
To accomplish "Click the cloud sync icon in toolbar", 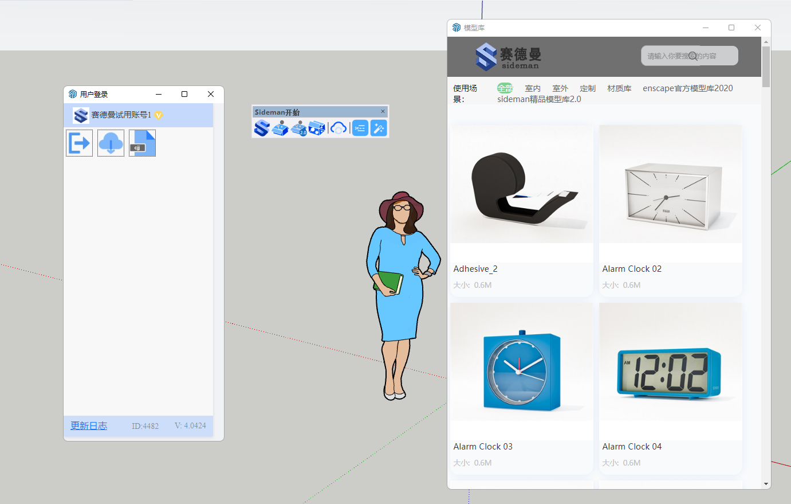I will (339, 128).
